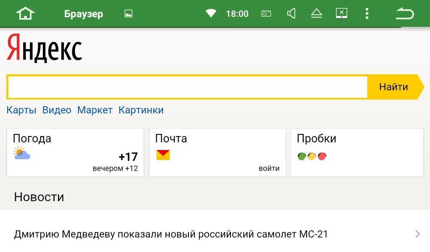The width and height of the screenshot is (430, 252).
Task: Open the three-dot overflow menu
Action: [367, 13]
